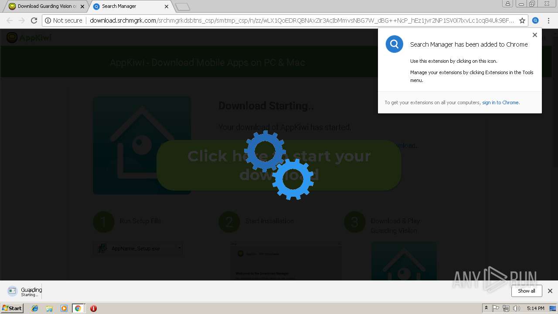Screen dimensions: 558x314
Task: Bookmark this page with the star icon
Action: pos(522,20)
